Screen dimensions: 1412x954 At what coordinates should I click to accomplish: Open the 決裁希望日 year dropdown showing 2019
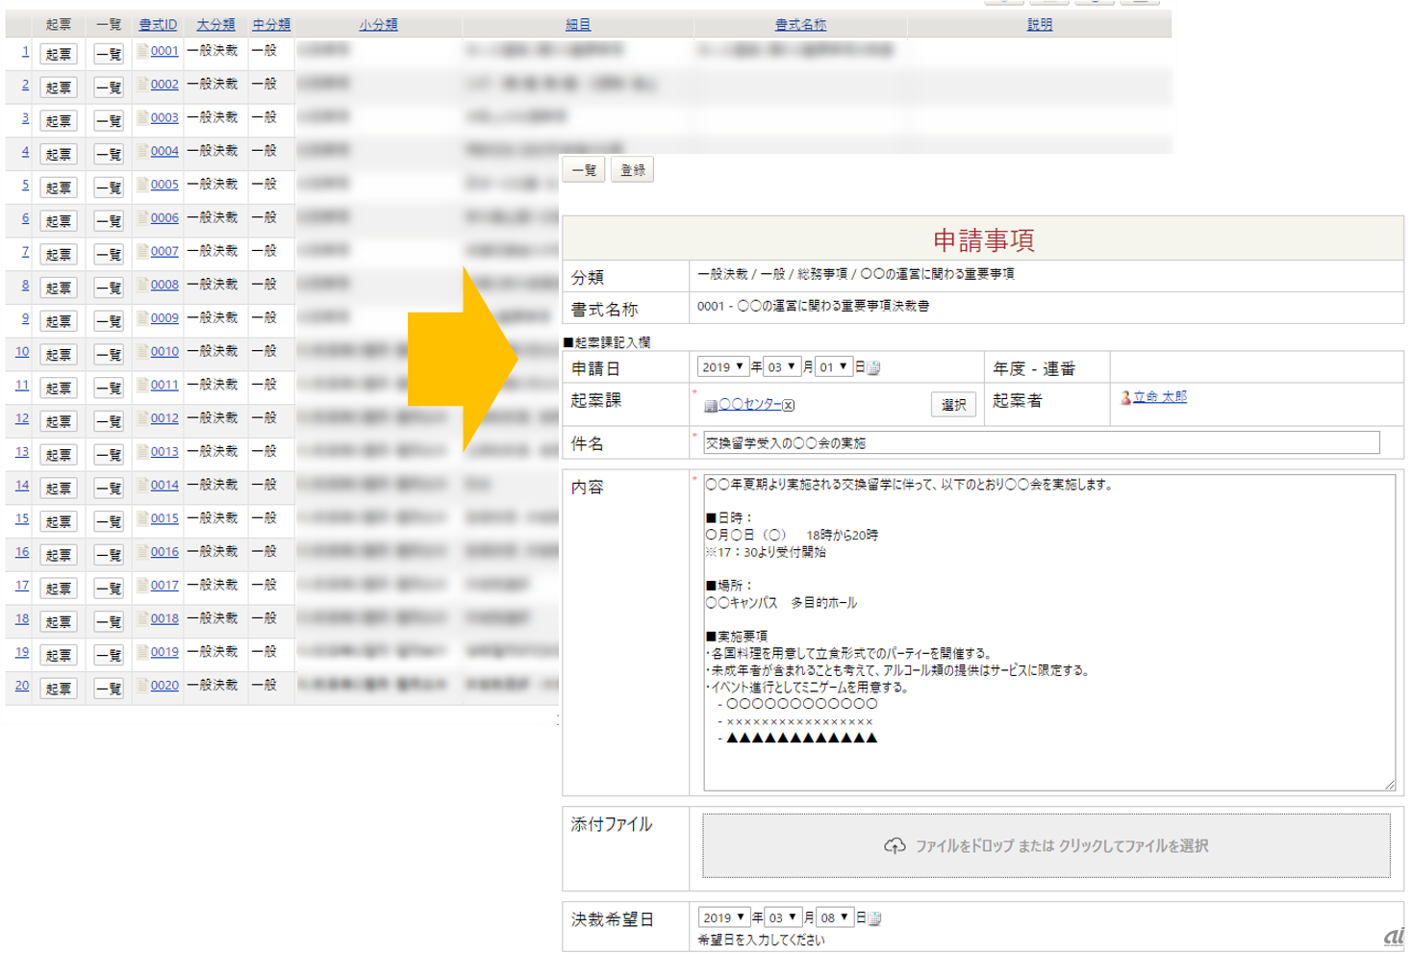(x=723, y=917)
